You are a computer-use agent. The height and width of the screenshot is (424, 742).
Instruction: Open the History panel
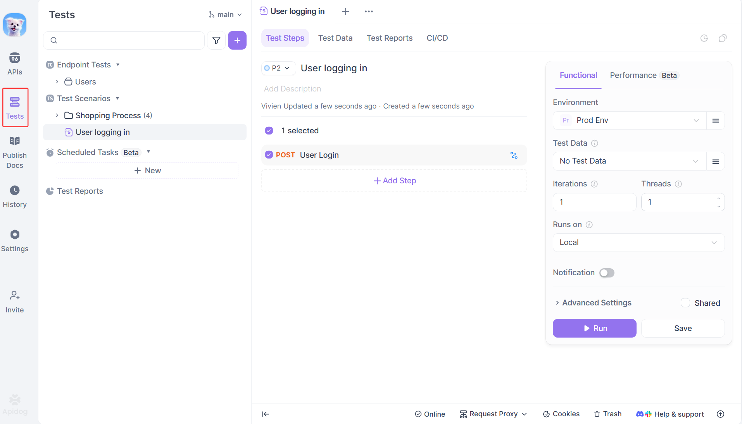click(15, 195)
